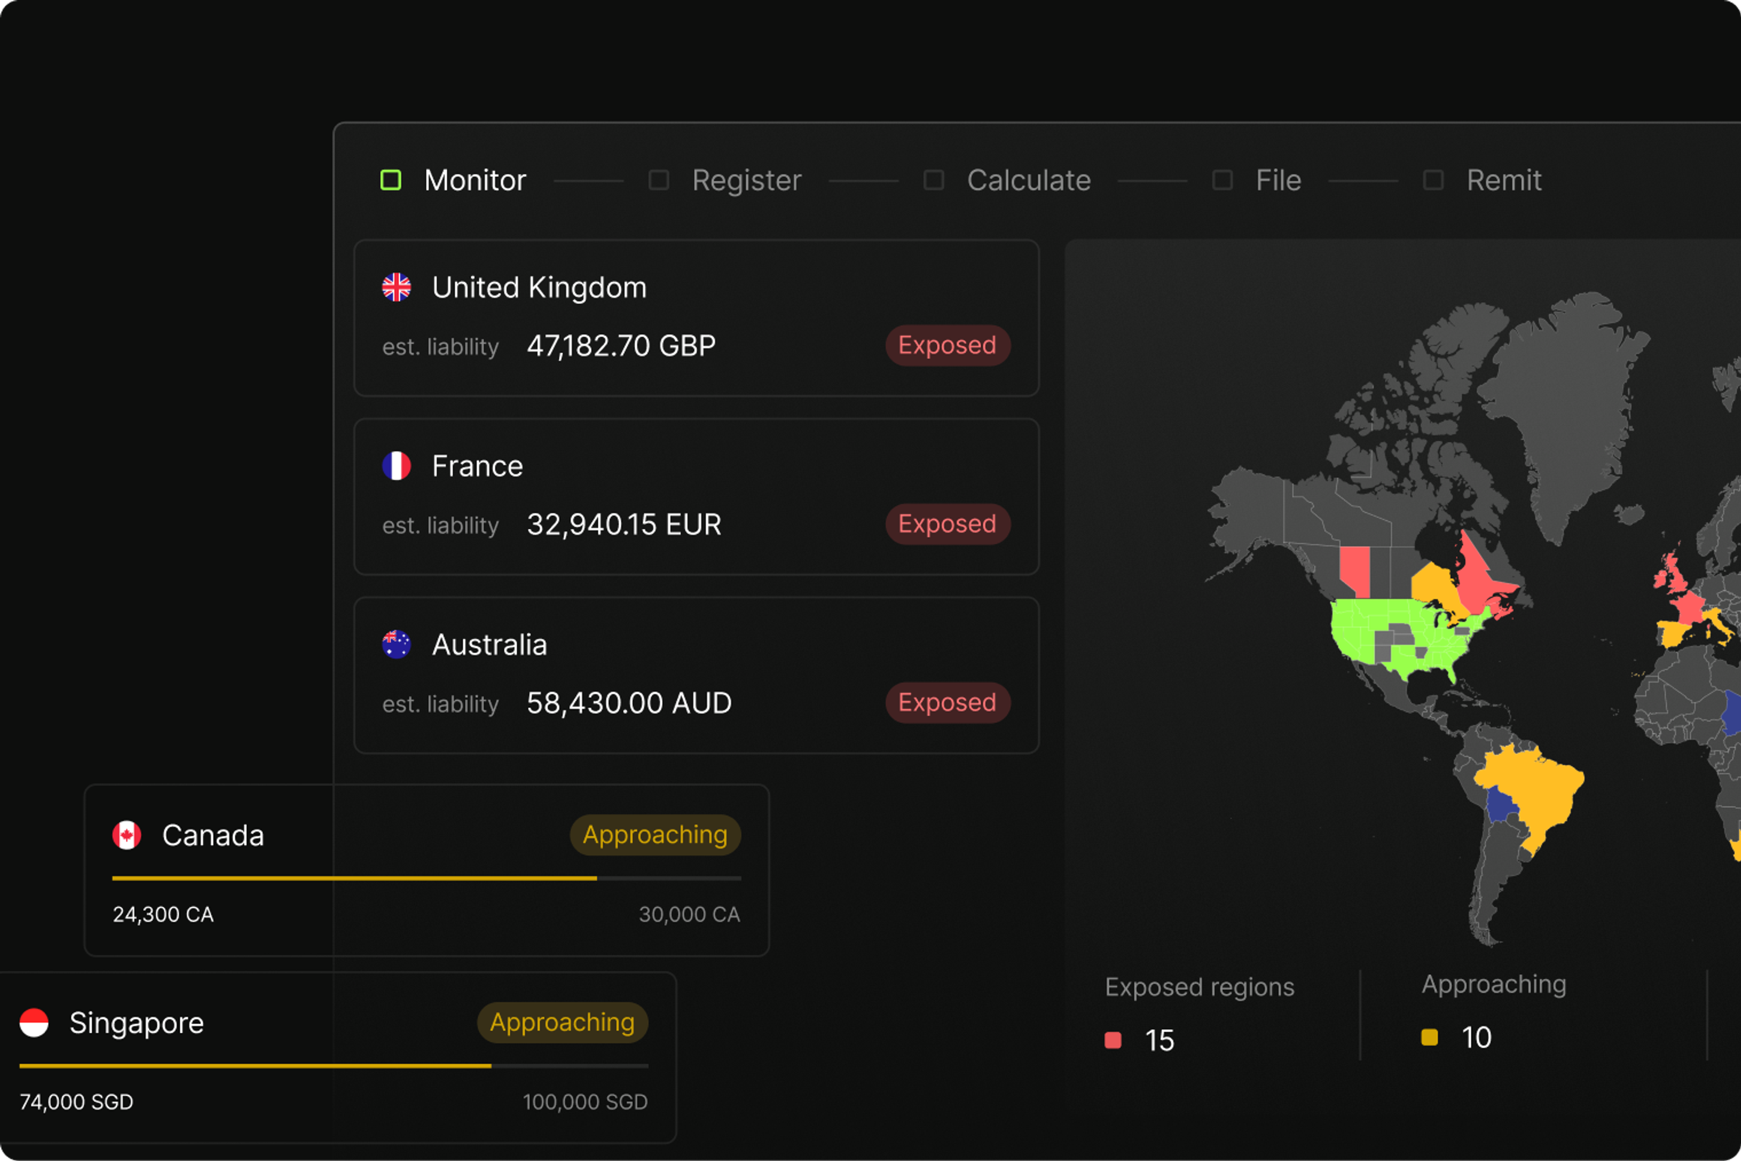1741x1161 pixels.
Task: Go to the Calculate step
Action: tap(1029, 180)
